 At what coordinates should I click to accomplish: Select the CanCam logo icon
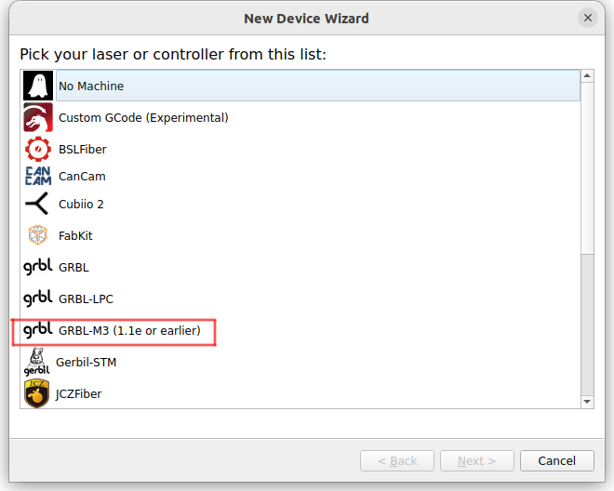click(x=38, y=176)
